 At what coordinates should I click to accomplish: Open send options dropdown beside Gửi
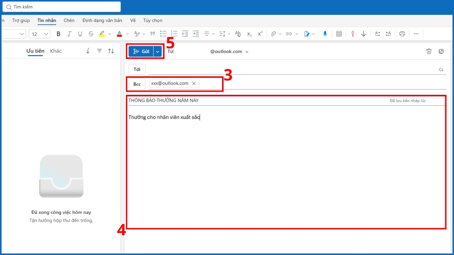(x=158, y=51)
